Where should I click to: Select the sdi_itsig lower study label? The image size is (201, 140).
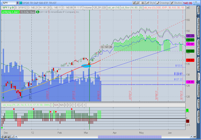pos(26,105)
